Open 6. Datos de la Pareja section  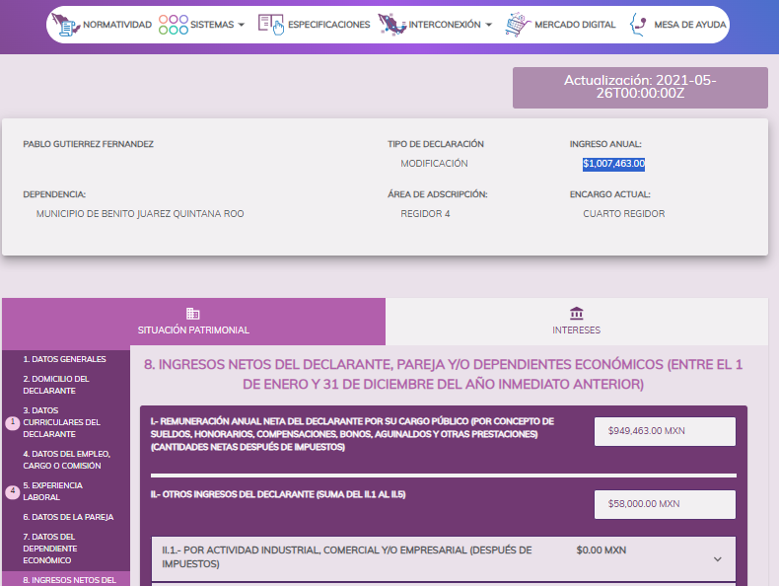pyautogui.click(x=68, y=517)
